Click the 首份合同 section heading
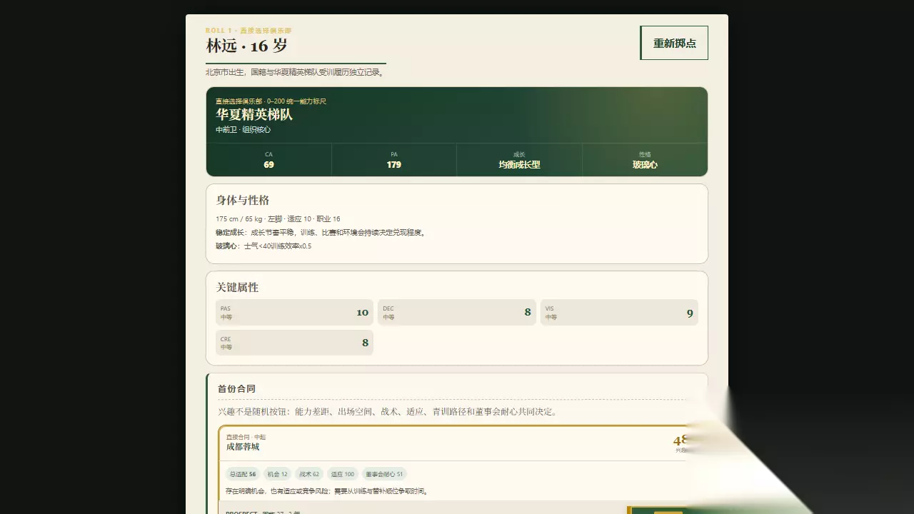Viewport: 914px width, 514px height. 236,389
